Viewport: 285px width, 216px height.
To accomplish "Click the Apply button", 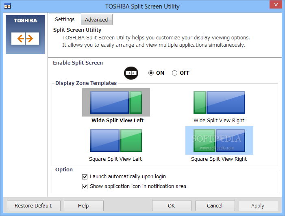I will [x=258, y=206].
